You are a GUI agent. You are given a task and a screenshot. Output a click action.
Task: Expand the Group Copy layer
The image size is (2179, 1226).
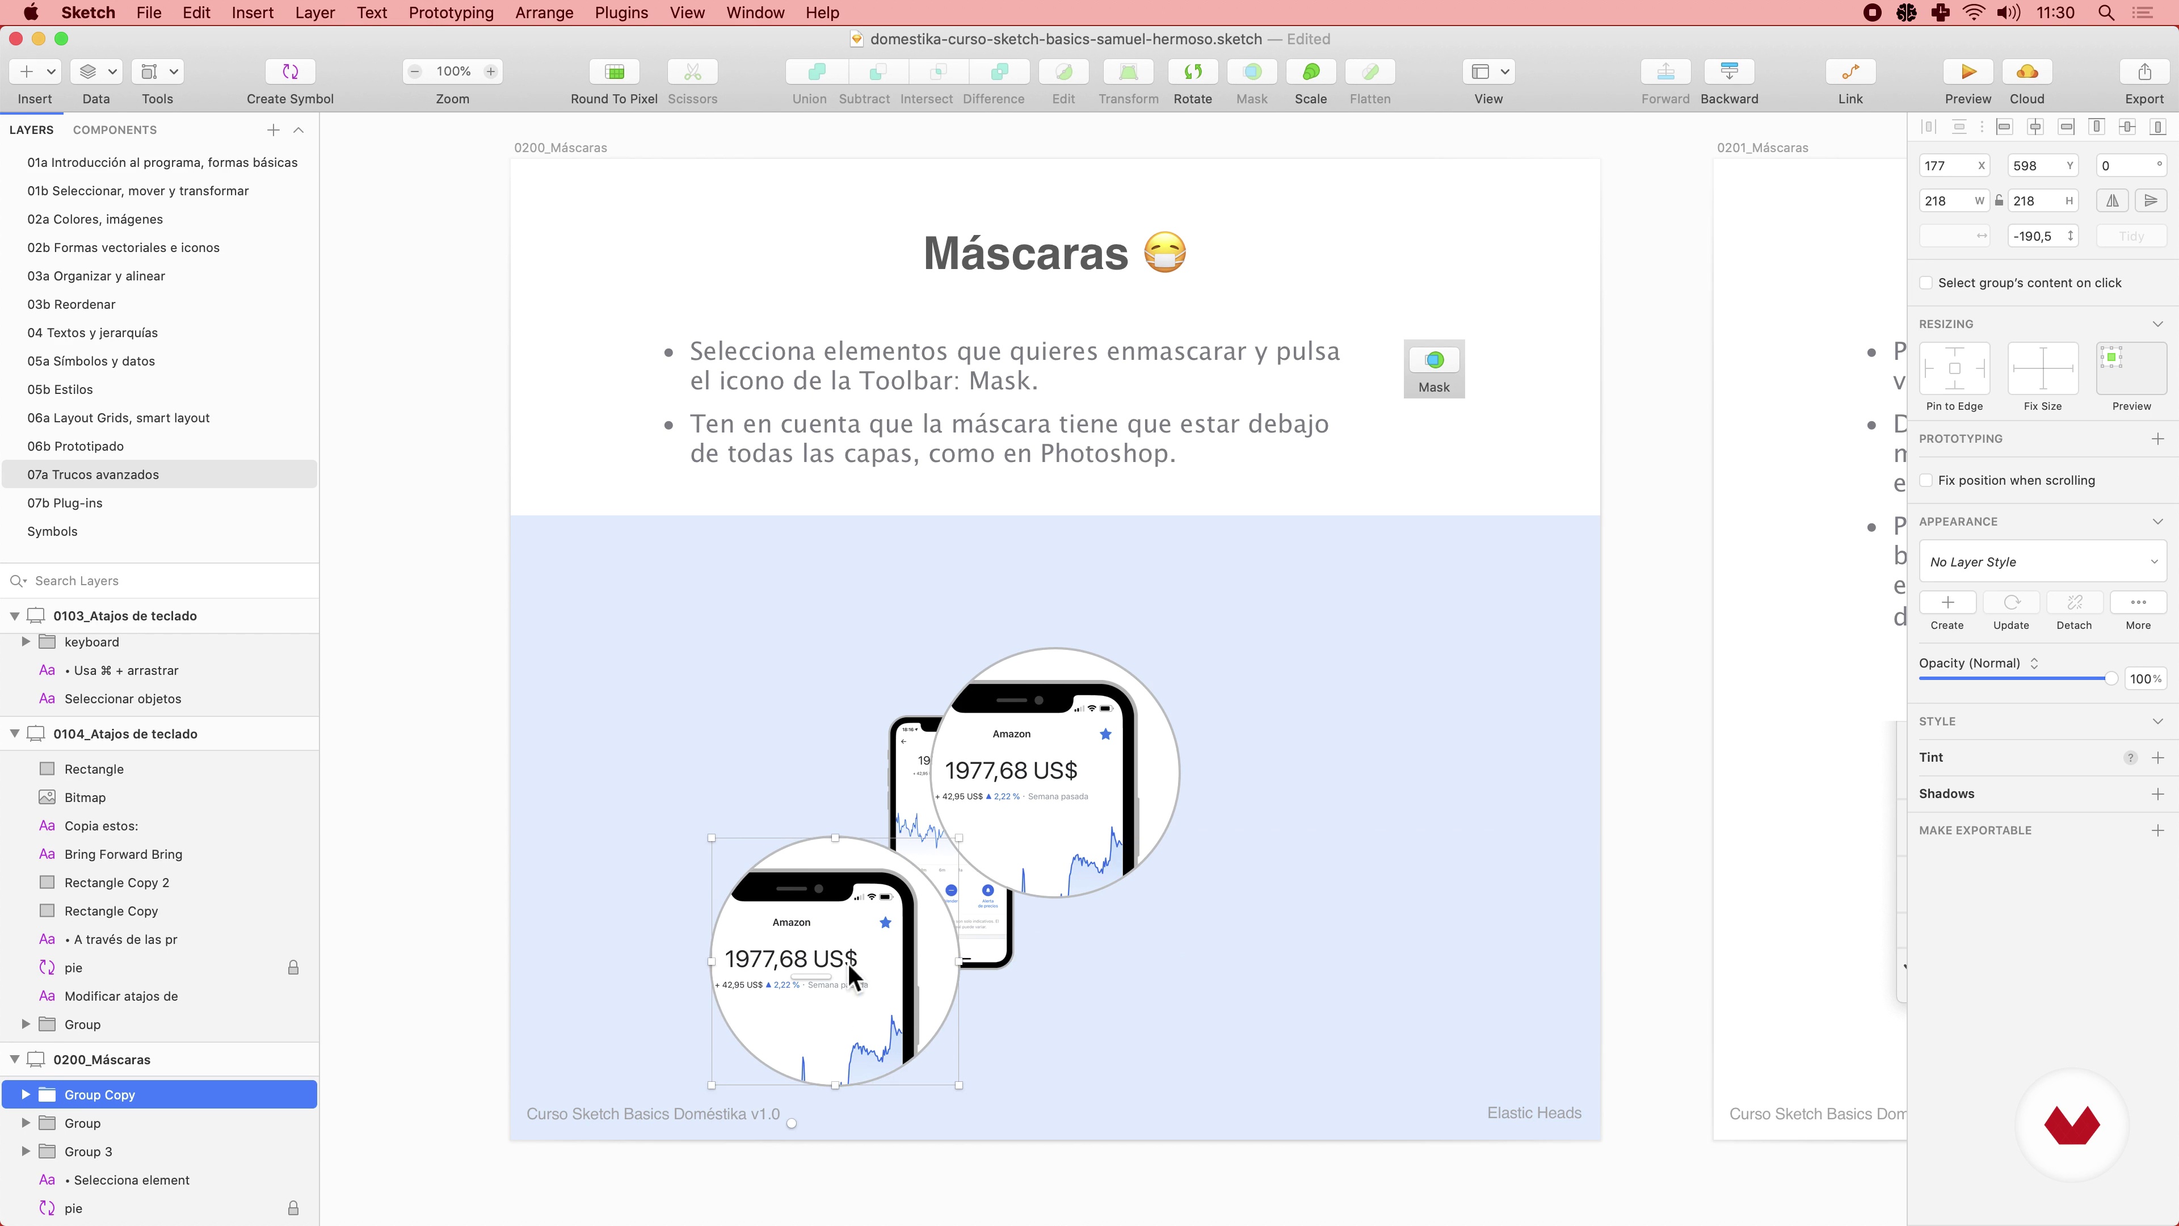pos(26,1095)
